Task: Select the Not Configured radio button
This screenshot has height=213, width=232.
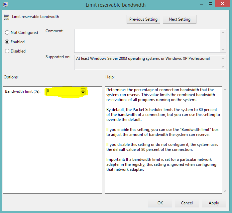Action: [x=7, y=32]
